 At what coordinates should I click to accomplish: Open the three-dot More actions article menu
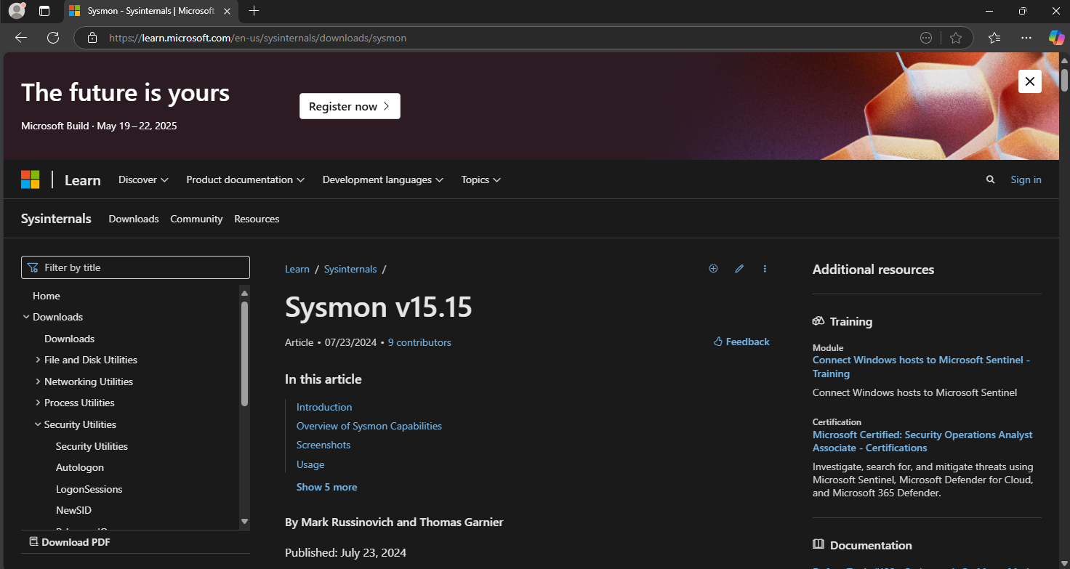coord(765,269)
